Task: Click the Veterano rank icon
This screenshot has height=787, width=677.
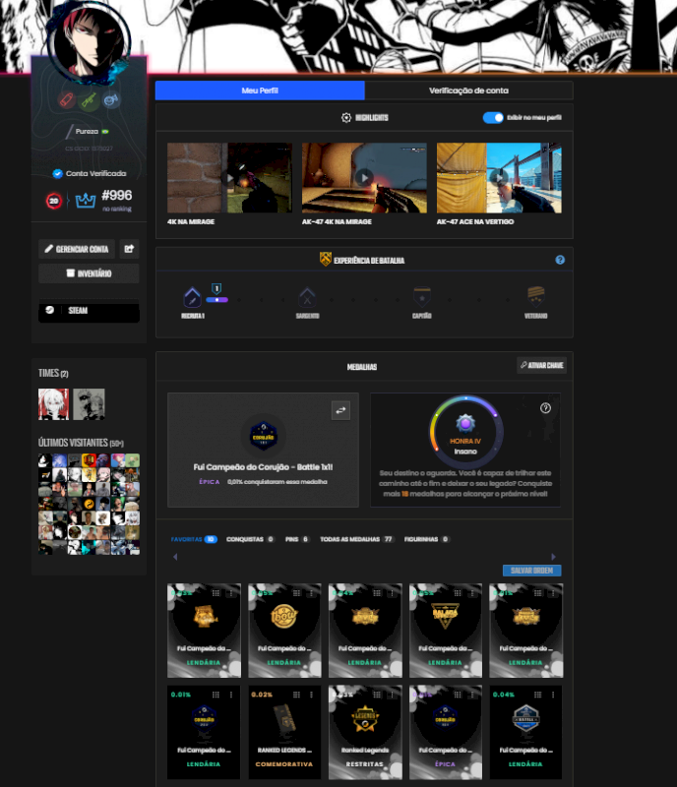Action: [x=536, y=297]
